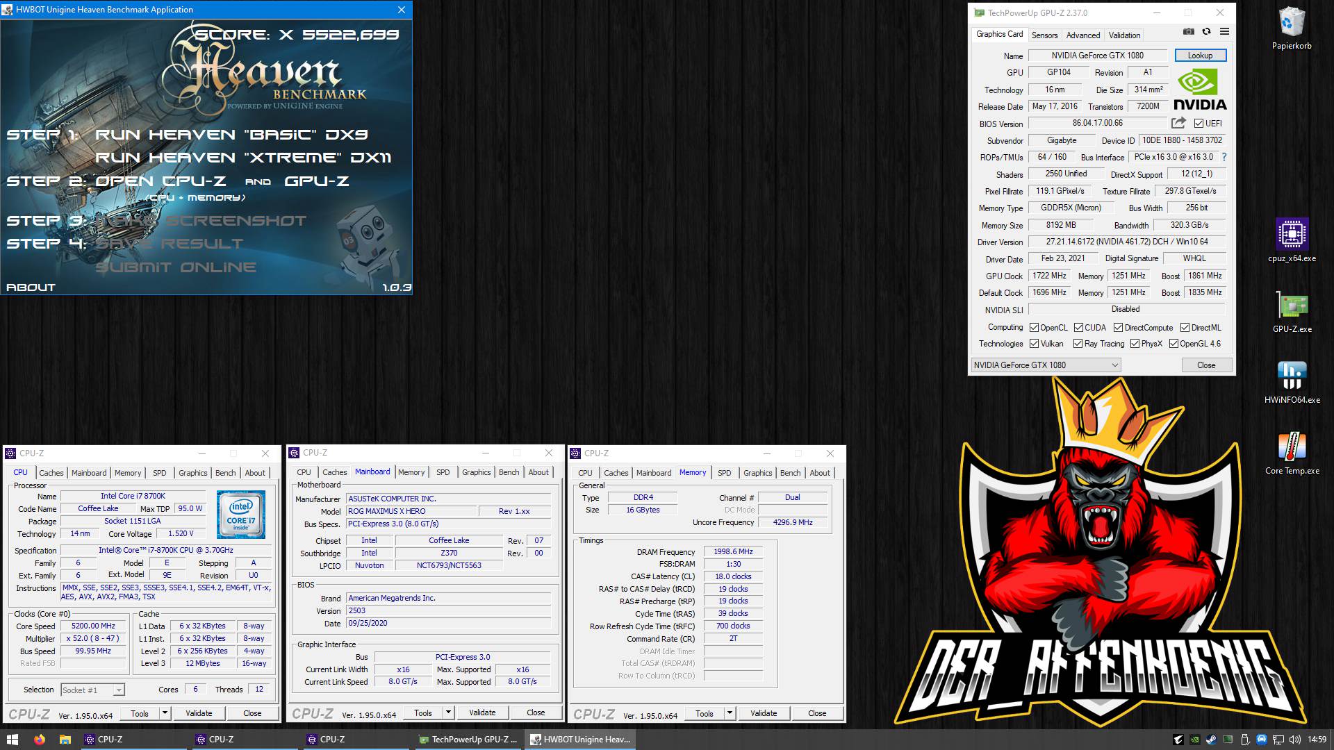Click the NVIDIA tray icon
1334x750 pixels.
tap(1194, 740)
